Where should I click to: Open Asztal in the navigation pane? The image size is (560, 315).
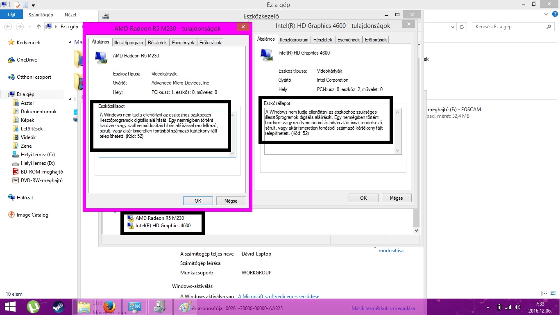[27, 103]
